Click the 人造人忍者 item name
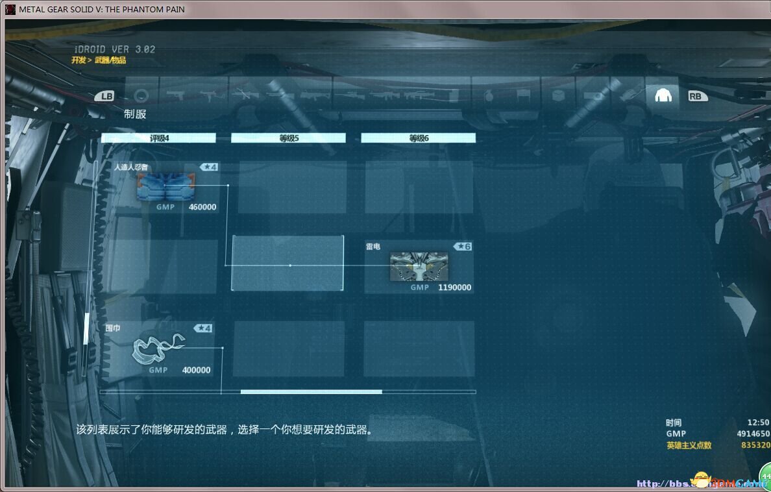Screen dimensions: 771x492 point(131,167)
